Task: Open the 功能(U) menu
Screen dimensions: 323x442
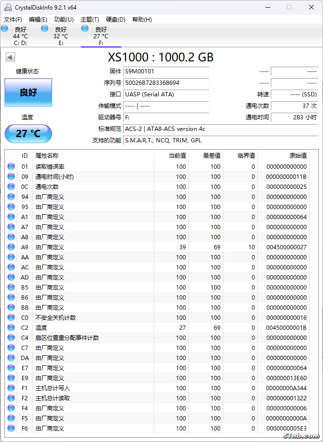Action: (x=64, y=20)
